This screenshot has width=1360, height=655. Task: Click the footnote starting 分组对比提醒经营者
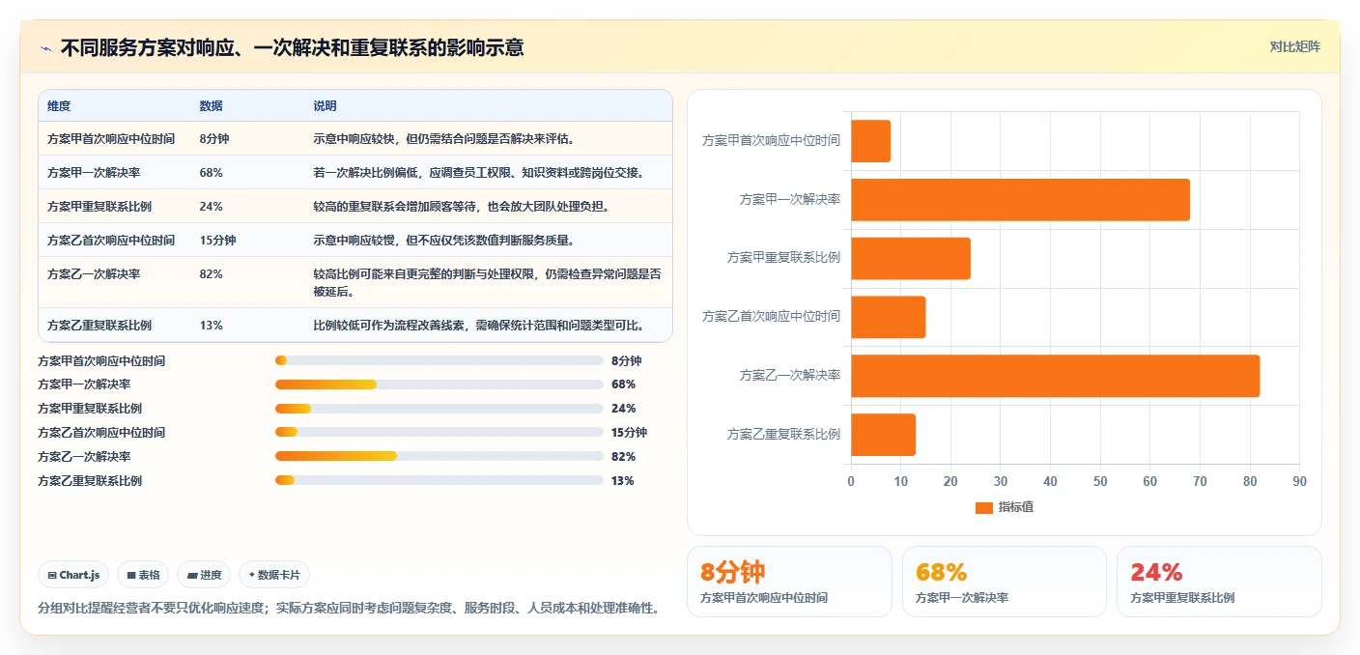pos(349,609)
